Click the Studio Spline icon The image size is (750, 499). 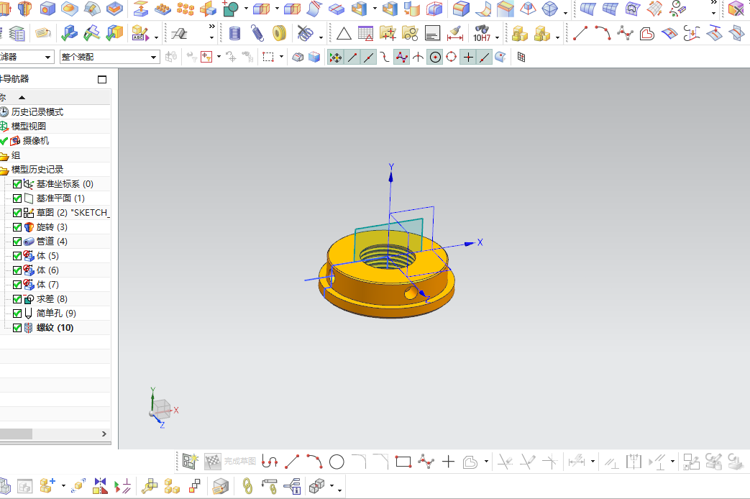pos(625,34)
